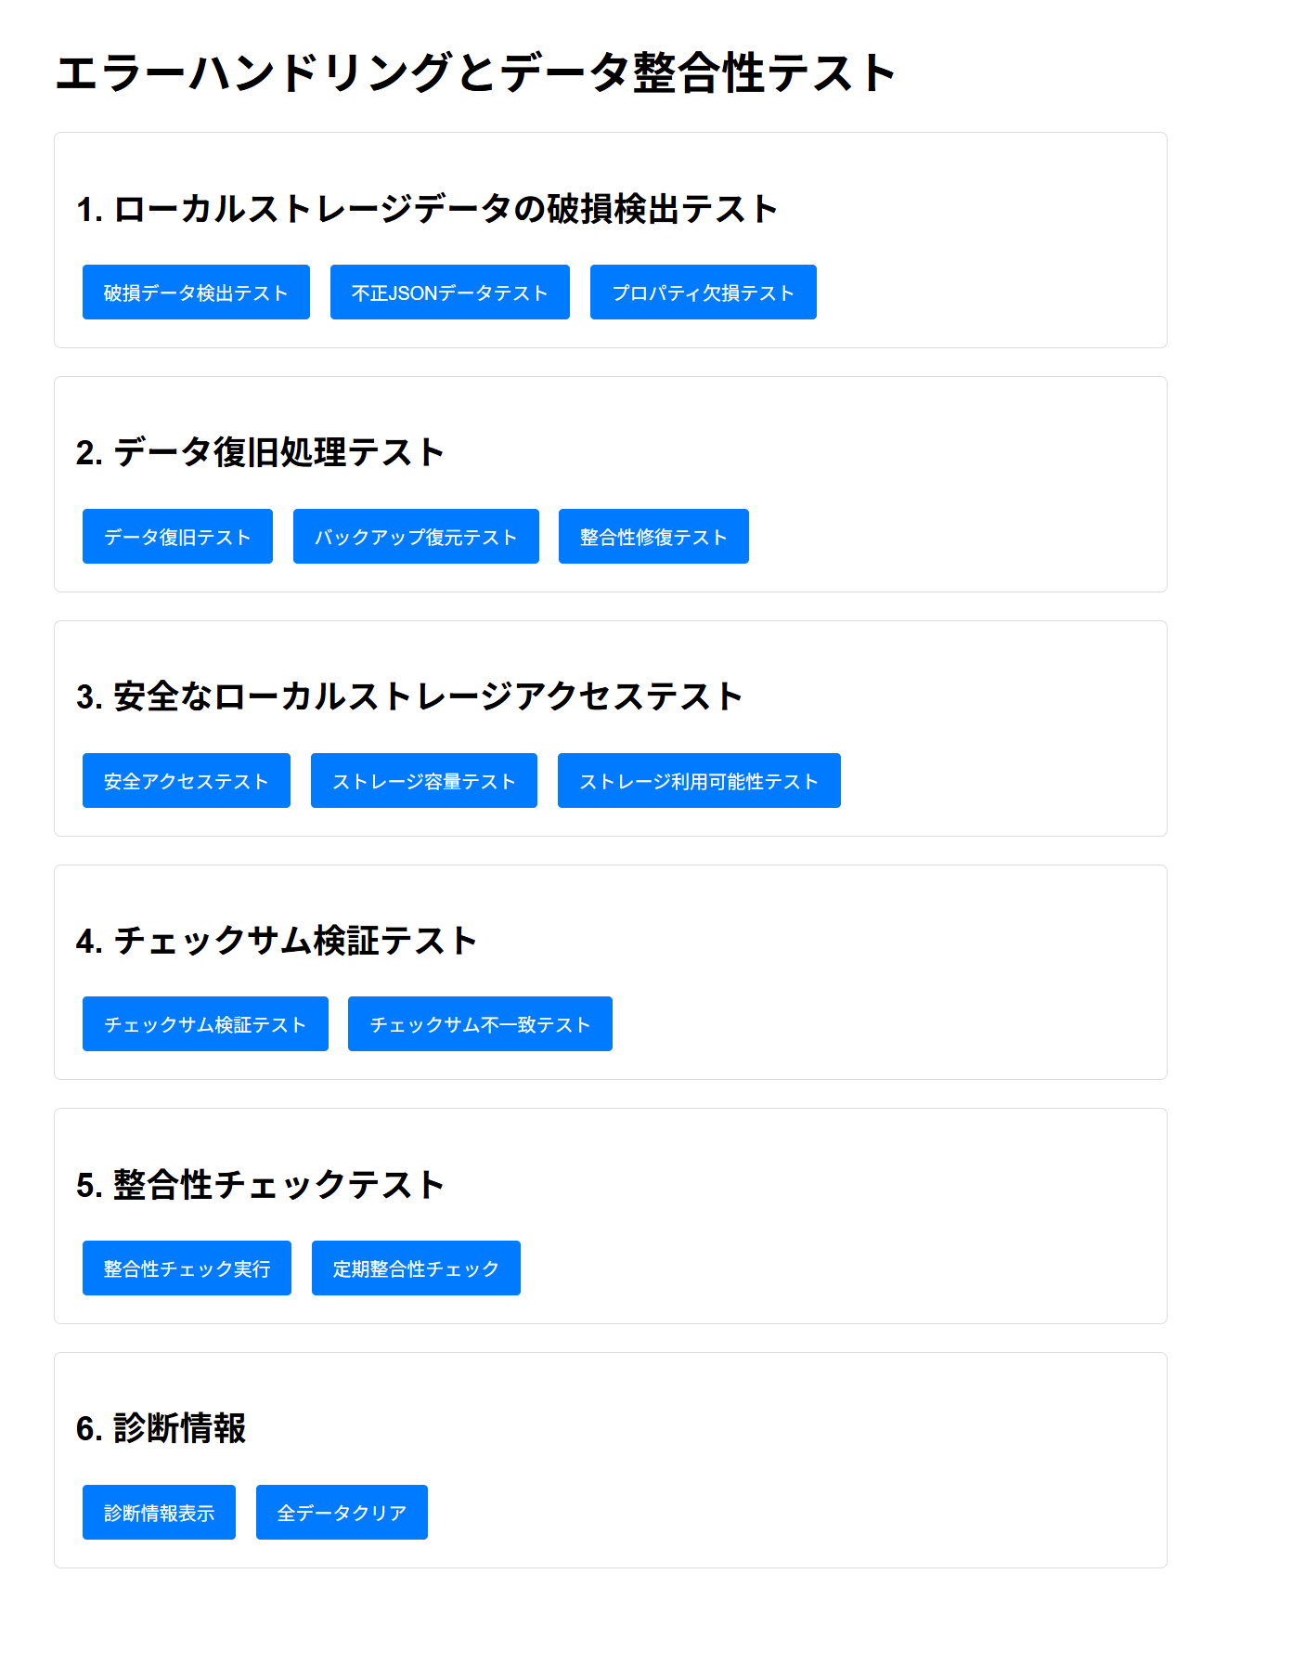
Task: Show diagnostics with 診断情報表示 button
Action: pos(159,1513)
